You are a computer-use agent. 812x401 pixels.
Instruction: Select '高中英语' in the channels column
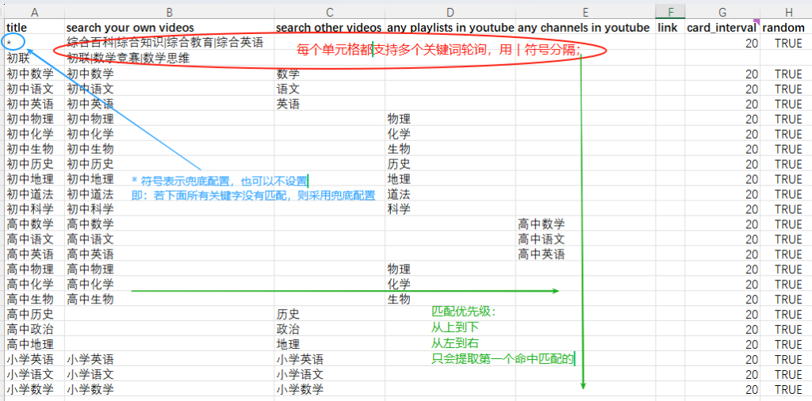(585, 254)
